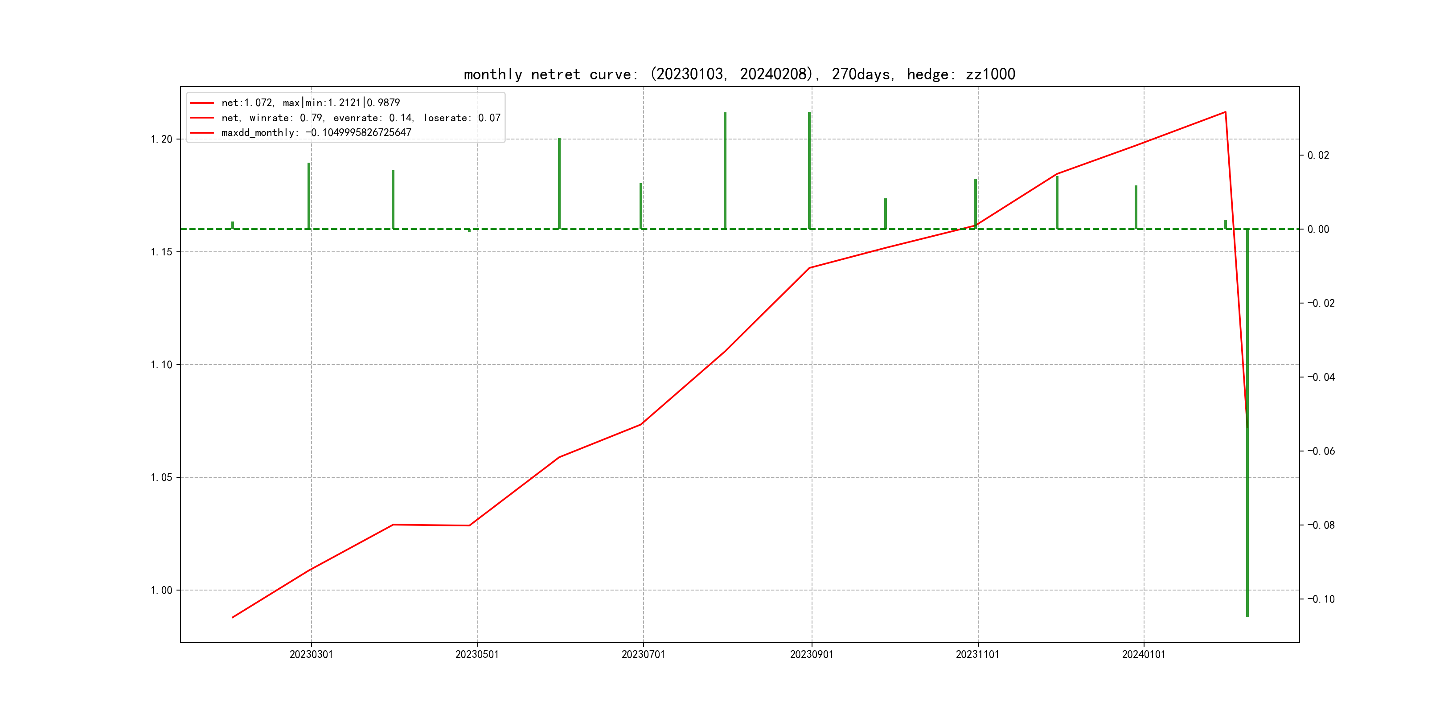Click the 0.02 right axis tick label
Viewport: 1444px width, 722px height.
point(1318,155)
